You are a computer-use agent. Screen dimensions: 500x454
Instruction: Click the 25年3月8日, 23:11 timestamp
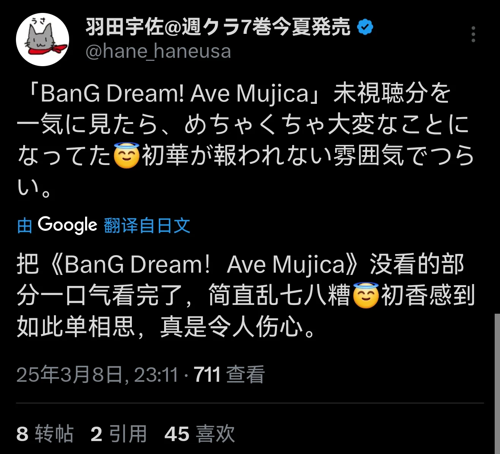98,375
